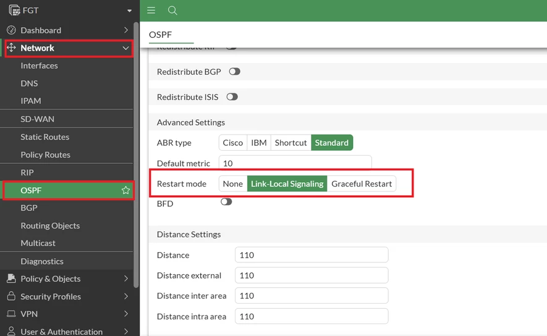Click the FGT device icon
The image size is (547, 336).
[x=14, y=10]
